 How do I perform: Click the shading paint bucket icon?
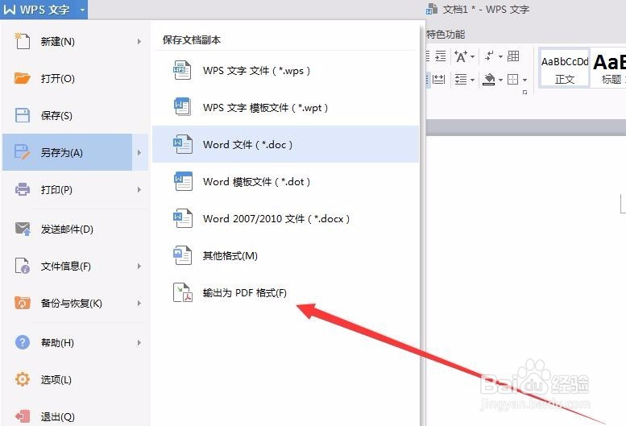pos(489,80)
